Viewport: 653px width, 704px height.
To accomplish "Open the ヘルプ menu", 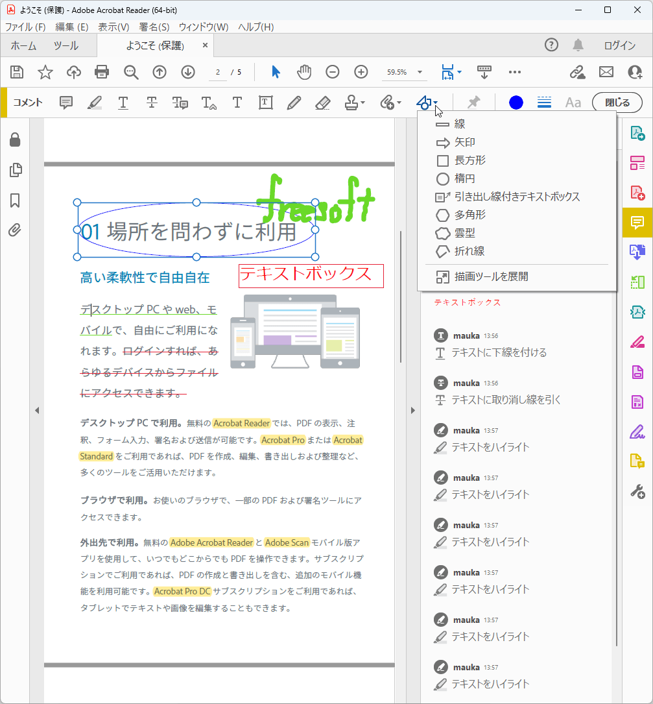I will 255,27.
